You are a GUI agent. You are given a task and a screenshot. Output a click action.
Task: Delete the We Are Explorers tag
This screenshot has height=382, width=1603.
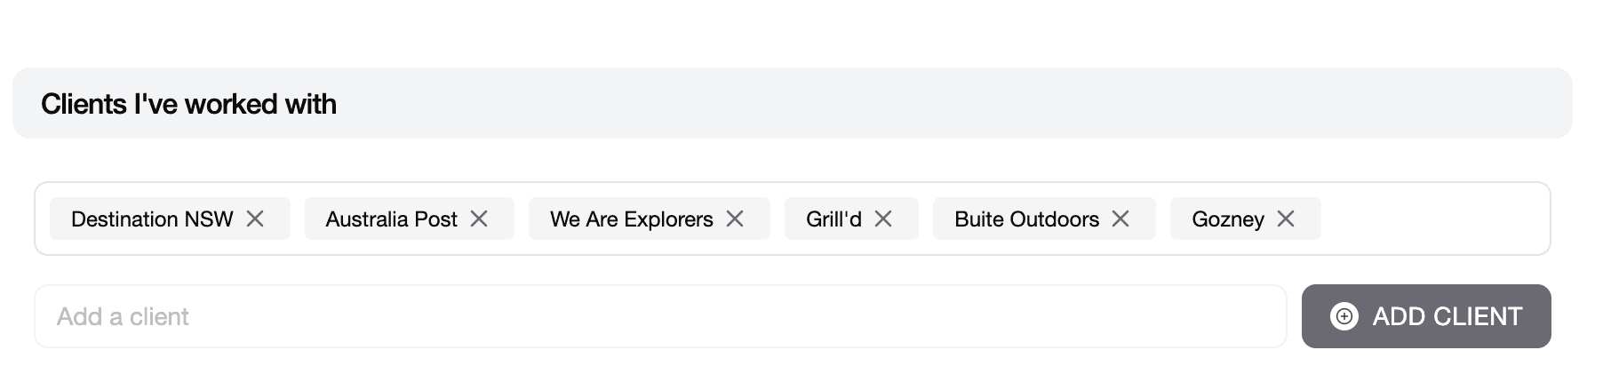coord(735,219)
